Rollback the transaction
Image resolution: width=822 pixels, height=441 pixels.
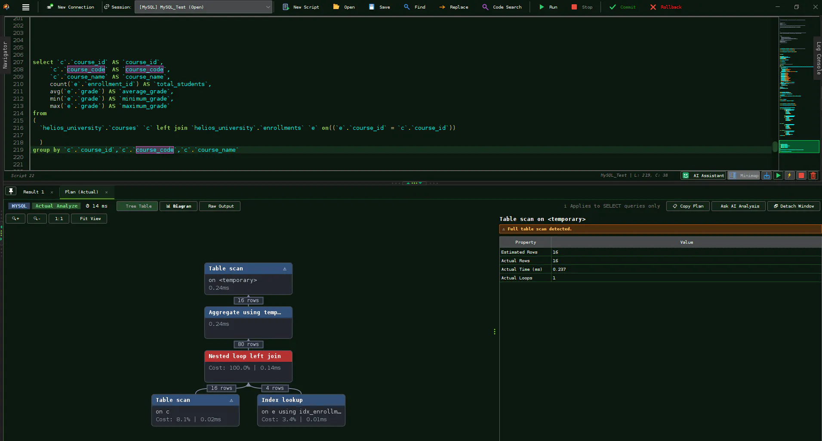coord(666,7)
